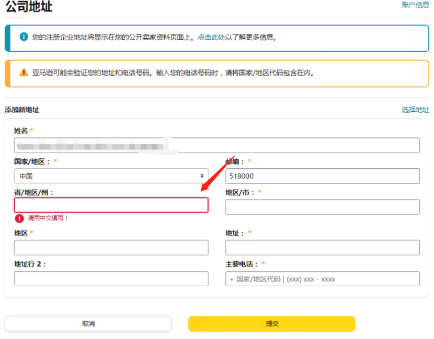Screen dimensions: 434x339
Task: Click the blue info icon in the notice banner
Action: point(24,37)
